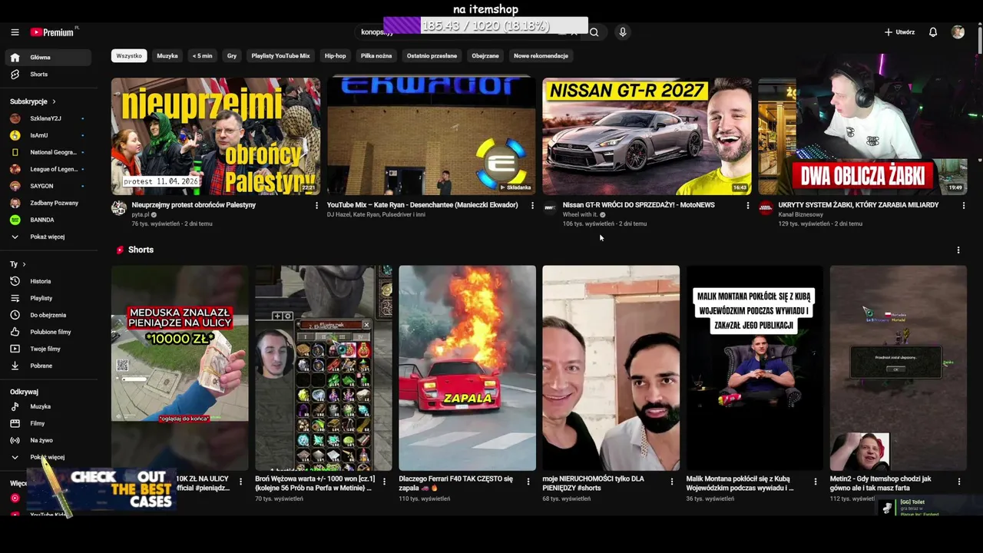Open SzklanaY2J subscription channel
The height and width of the screenshot is (553, 983).
[x=48, y=118]
